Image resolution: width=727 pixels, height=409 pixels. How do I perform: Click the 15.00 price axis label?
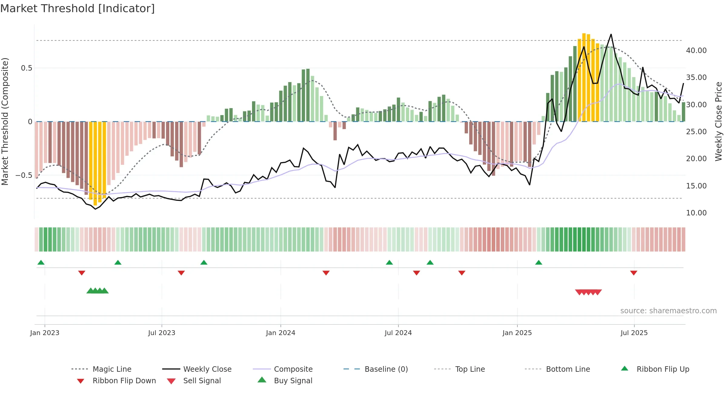click(x=696, y=186)
